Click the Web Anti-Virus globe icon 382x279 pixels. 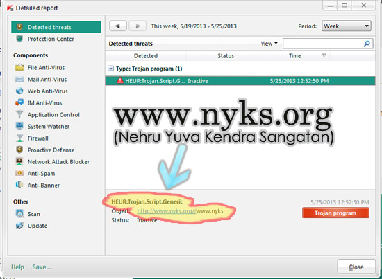(x=19, y=91)
